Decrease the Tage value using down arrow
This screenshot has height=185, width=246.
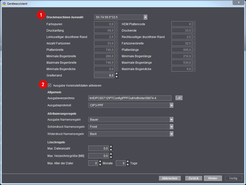point(128,165)
